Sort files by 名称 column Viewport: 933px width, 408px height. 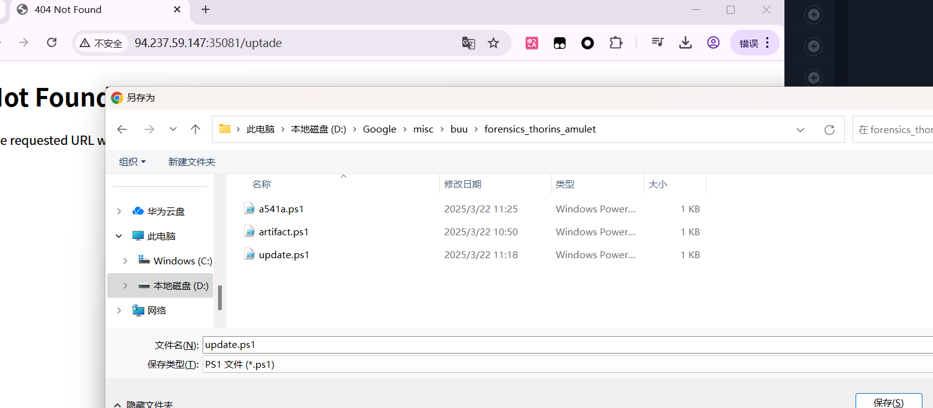(261, 184)
